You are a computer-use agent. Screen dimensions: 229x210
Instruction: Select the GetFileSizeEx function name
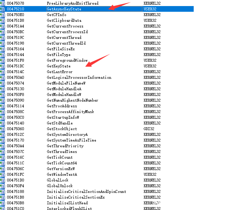[61, 49]
